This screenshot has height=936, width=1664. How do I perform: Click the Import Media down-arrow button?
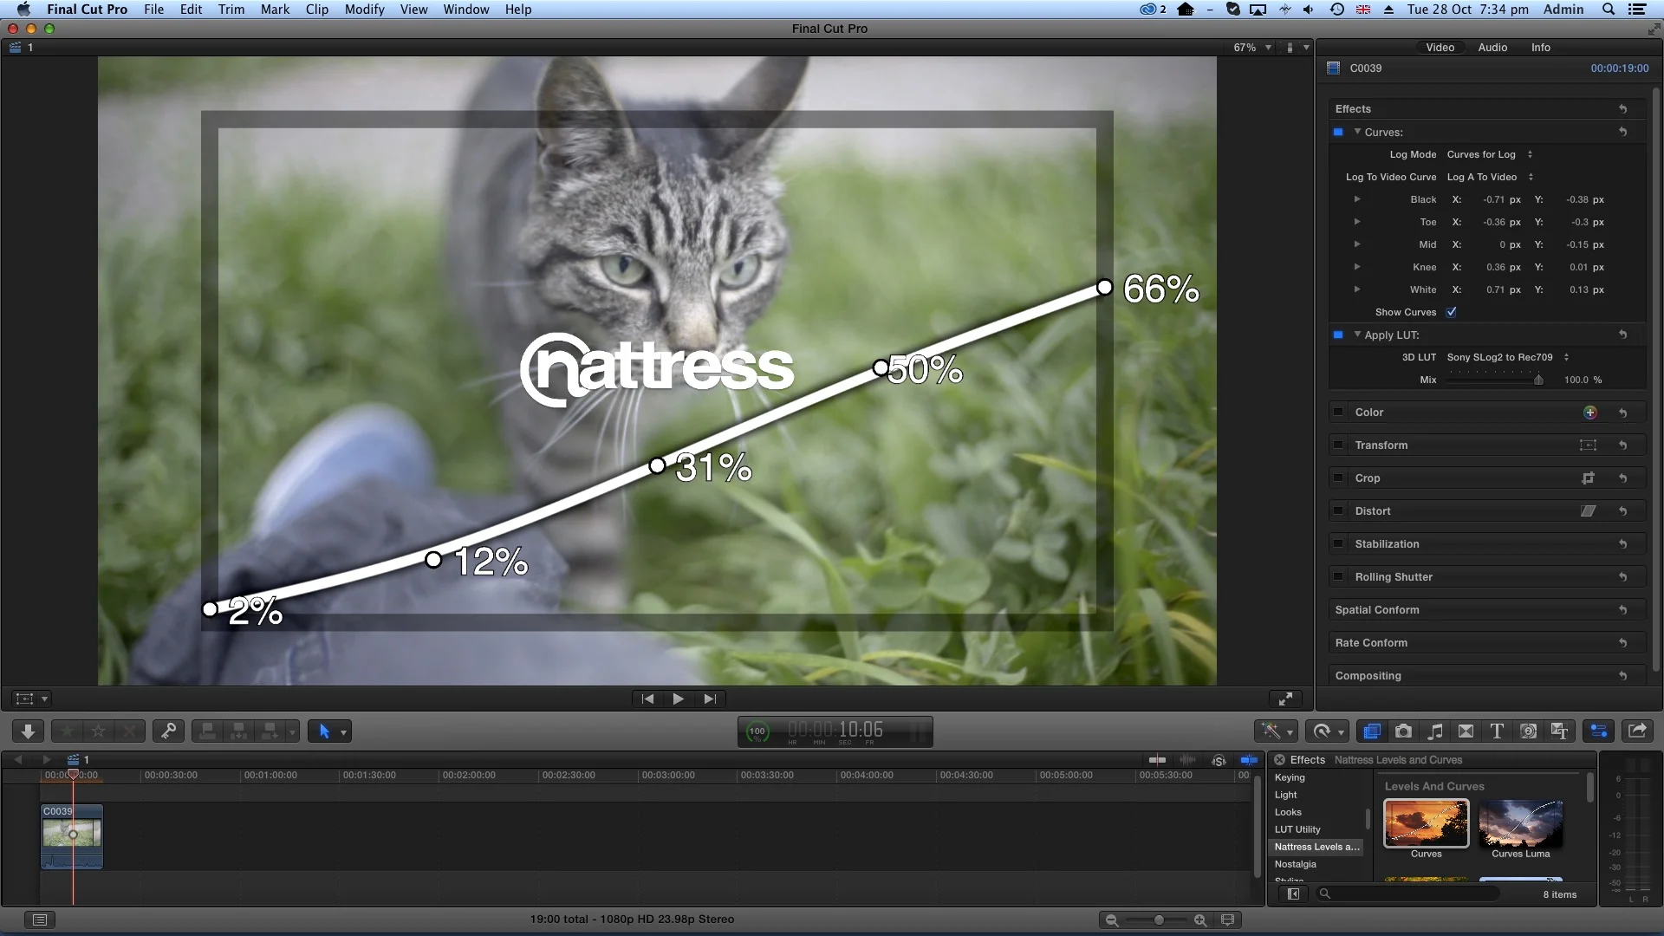(28, 731)
